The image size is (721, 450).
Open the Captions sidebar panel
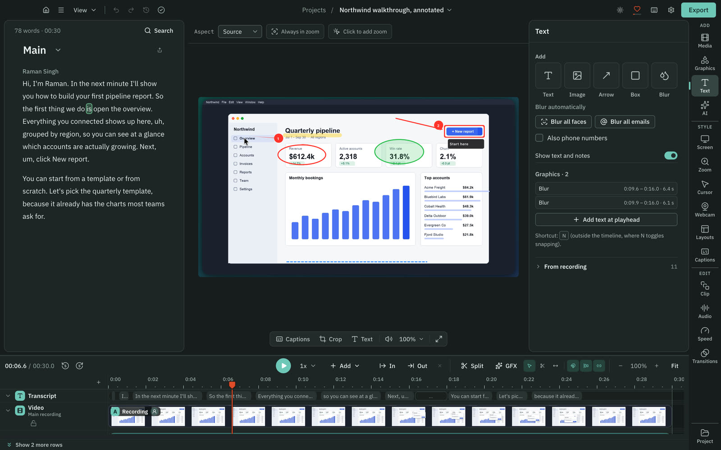point(705,255)
